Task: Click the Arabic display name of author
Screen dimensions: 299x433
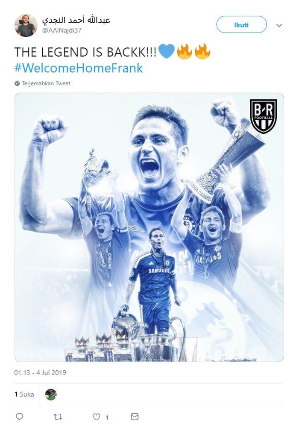Action: tap(76, 20)
